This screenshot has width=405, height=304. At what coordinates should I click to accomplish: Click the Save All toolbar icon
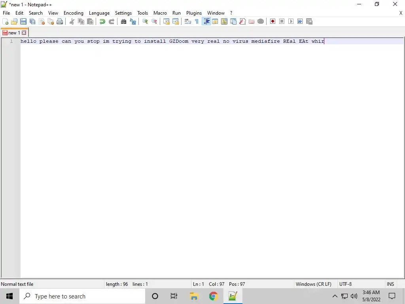(x=32, y=21)
